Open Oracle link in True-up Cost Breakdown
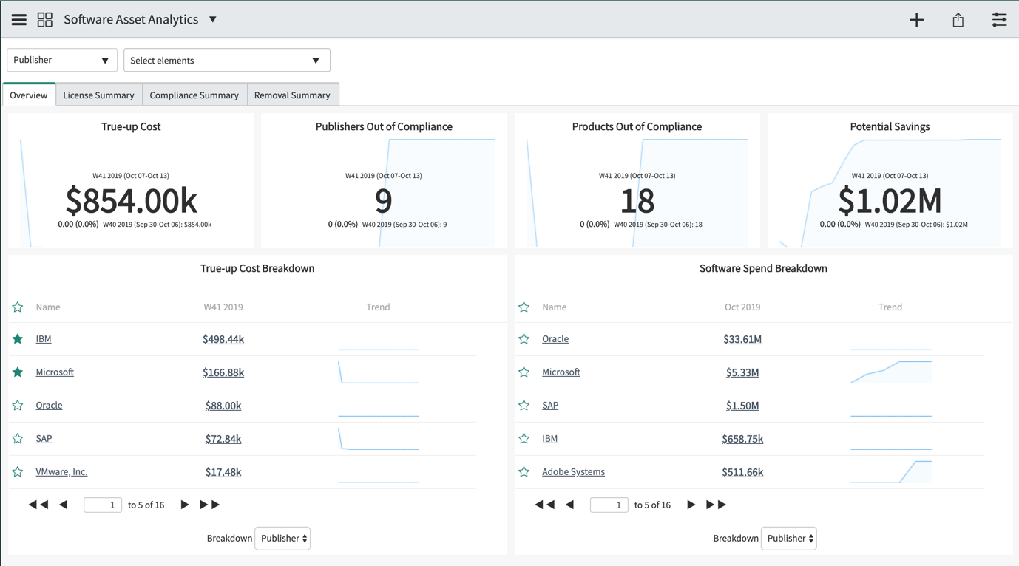Screen dimensions: 1019x566 tap(49, 406)
